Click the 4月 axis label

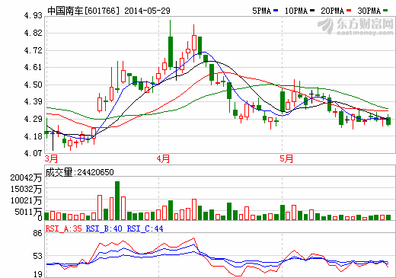click(x=163, y=159)
